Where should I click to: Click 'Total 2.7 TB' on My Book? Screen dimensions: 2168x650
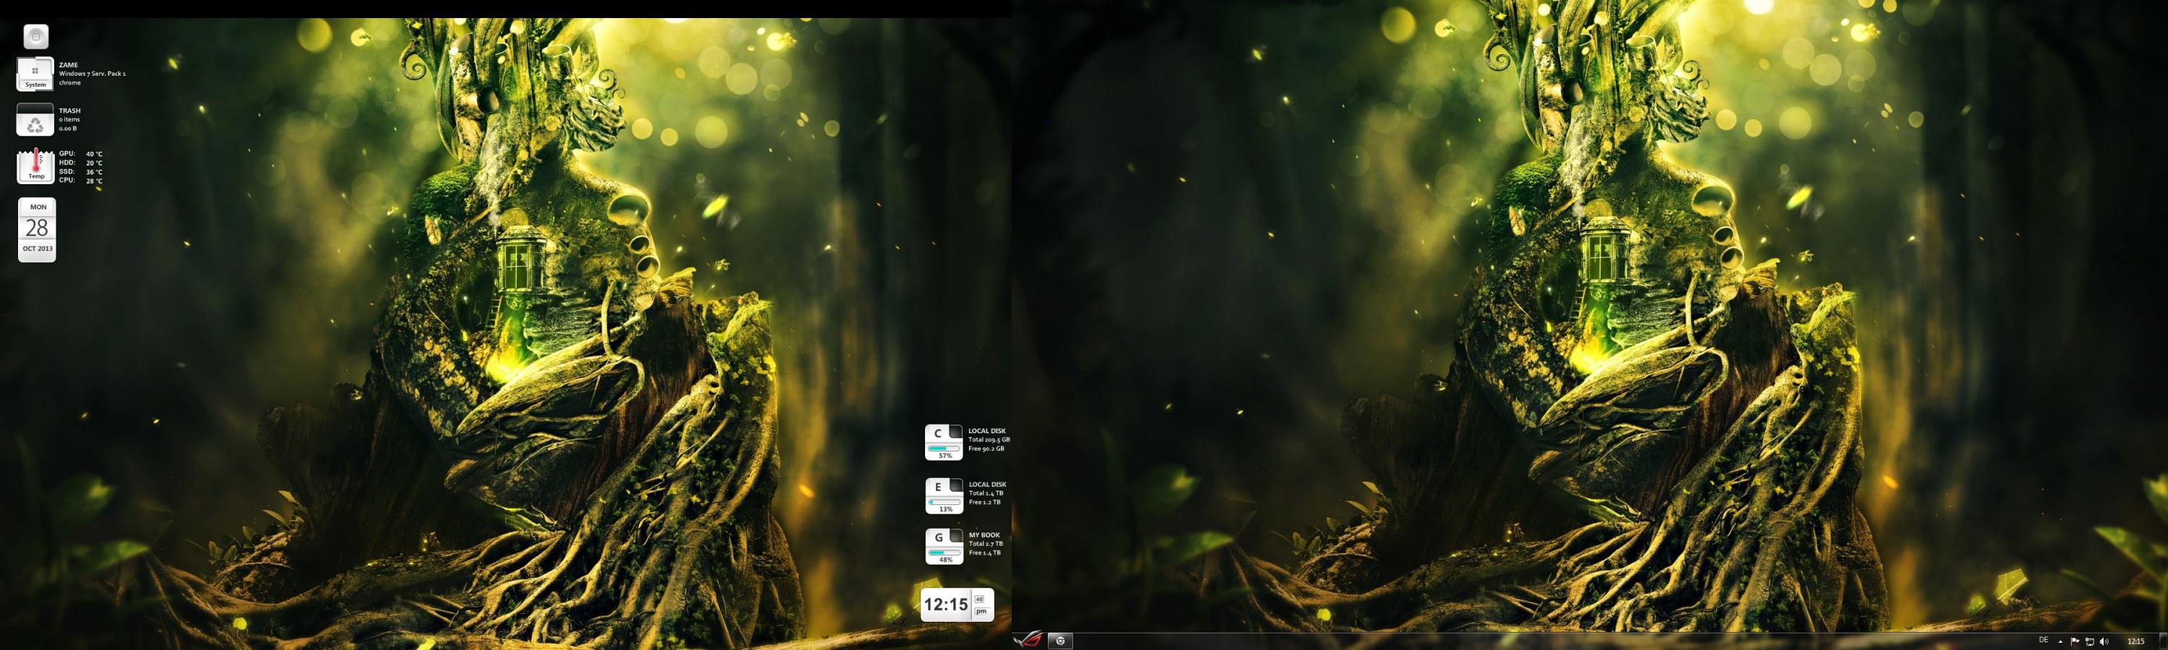click(x=986, y=543)
